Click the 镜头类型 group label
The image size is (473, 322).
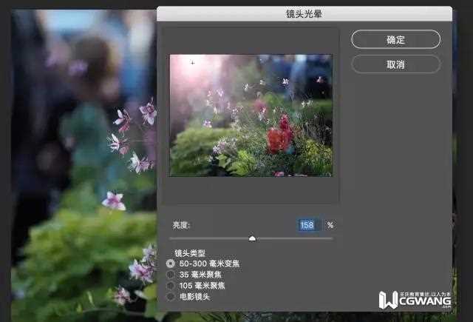(190, 253)
